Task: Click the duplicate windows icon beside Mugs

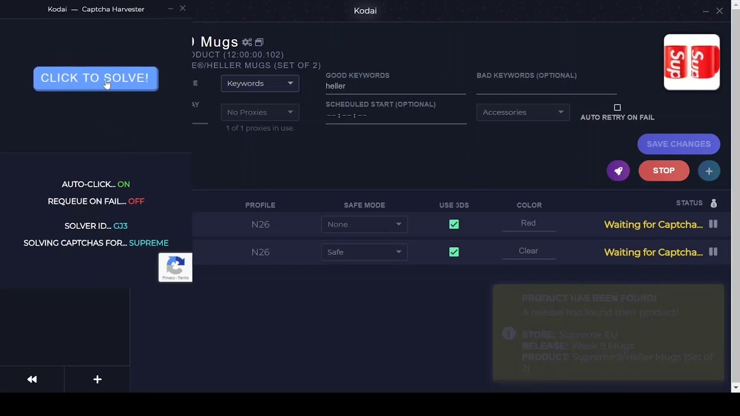Action: [x=259, y=42]
